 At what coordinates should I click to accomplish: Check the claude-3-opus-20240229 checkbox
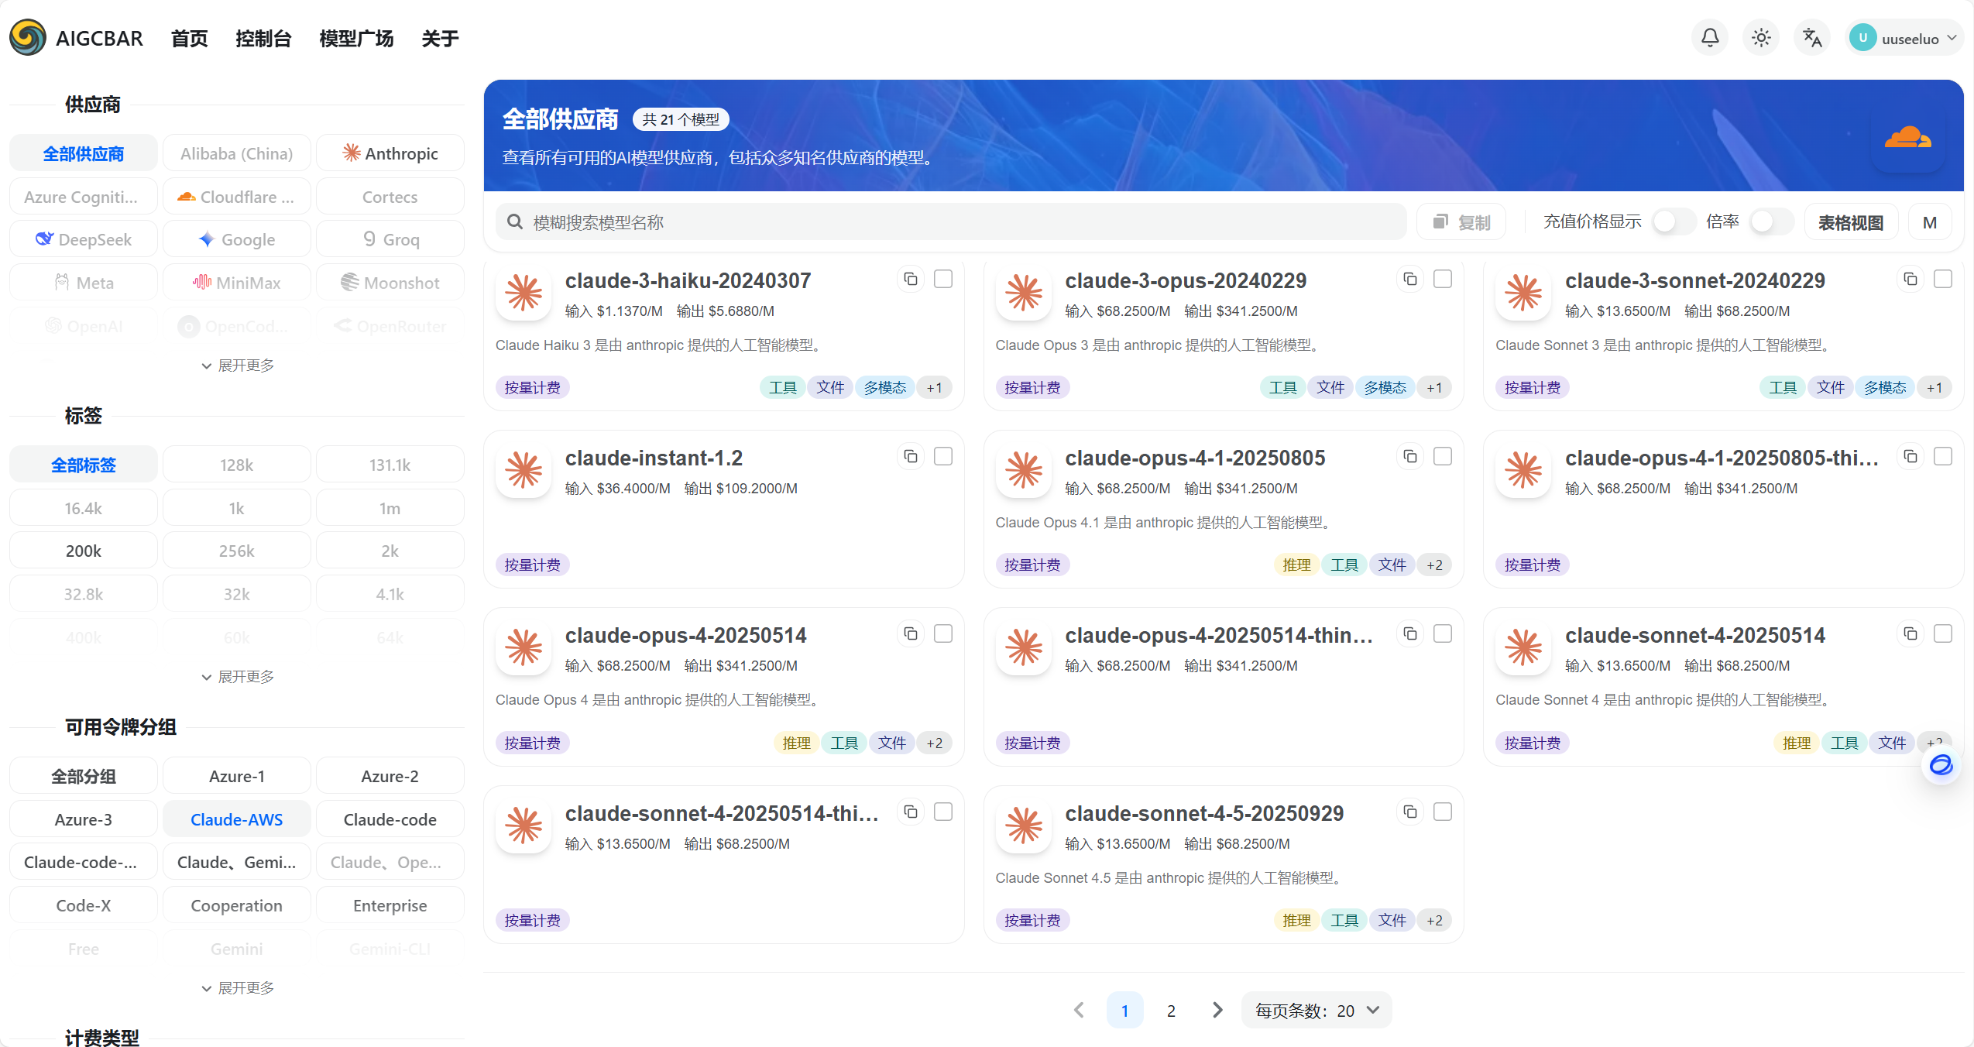[x=1443, y=279]
